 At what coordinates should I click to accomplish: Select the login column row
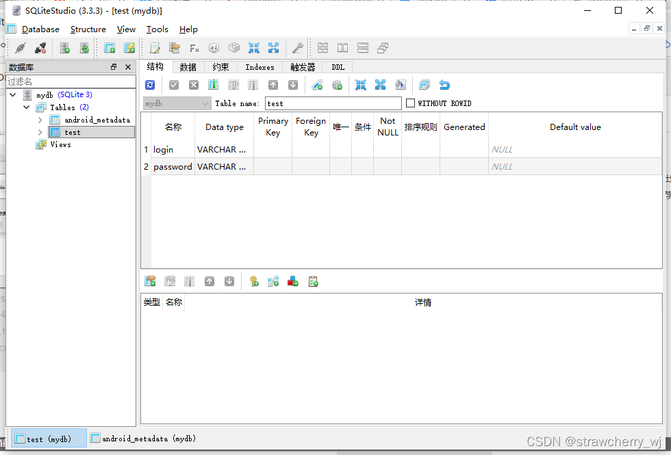[x=403, y=150]
